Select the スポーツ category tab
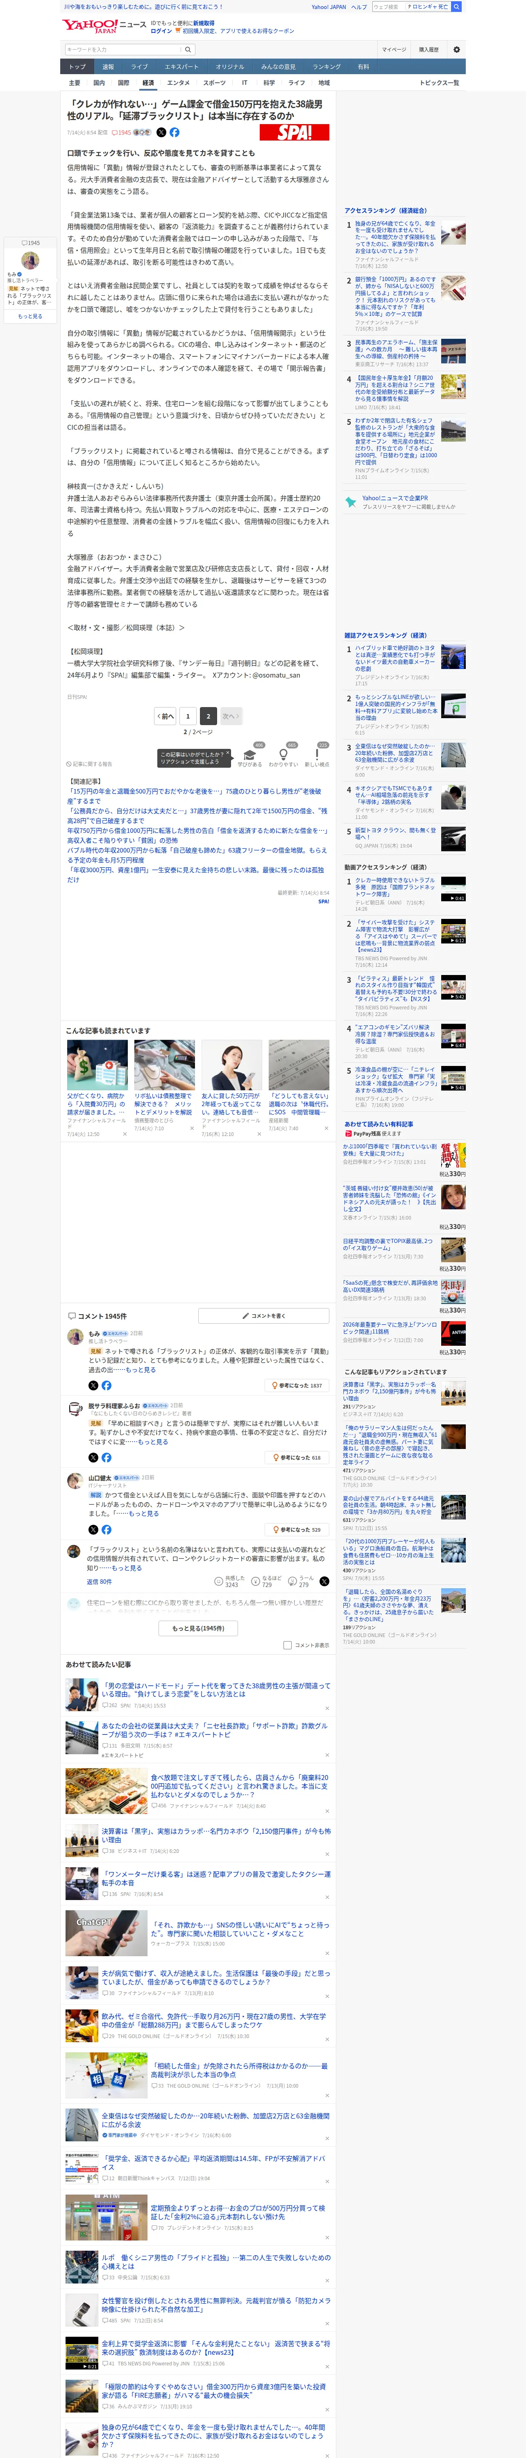 215,83
